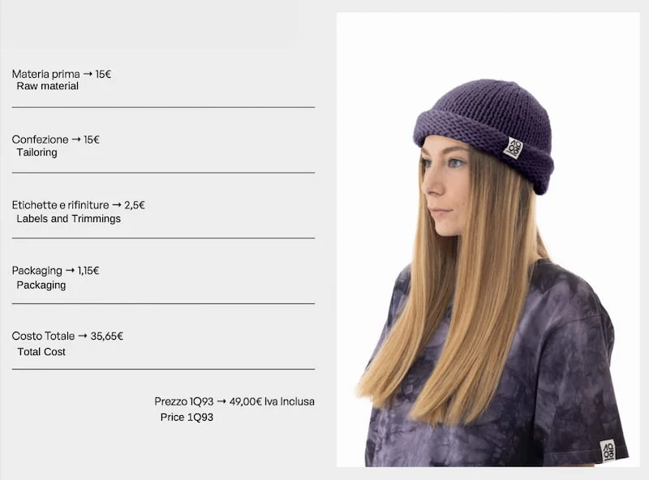Select the Raw material translation text
649x480 pixels.
[x=47, y=86]
